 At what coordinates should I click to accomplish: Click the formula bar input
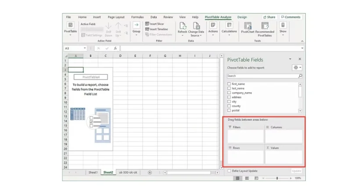coord(210,48)
